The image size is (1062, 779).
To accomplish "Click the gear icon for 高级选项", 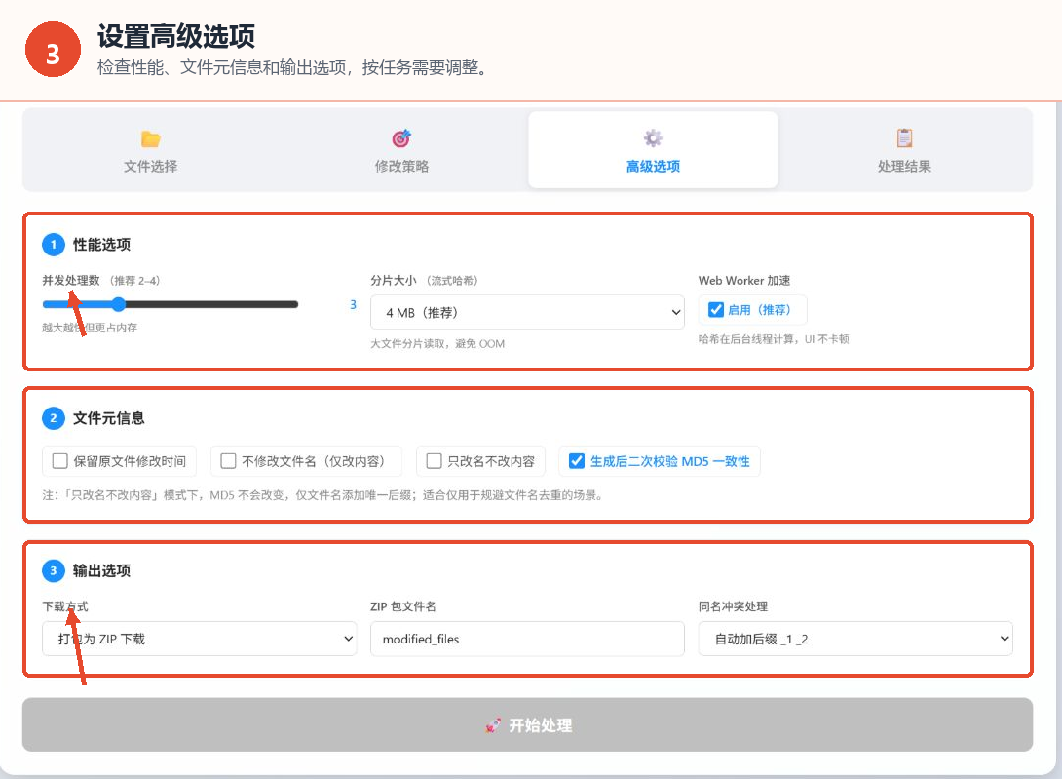I will coord(653,138).
